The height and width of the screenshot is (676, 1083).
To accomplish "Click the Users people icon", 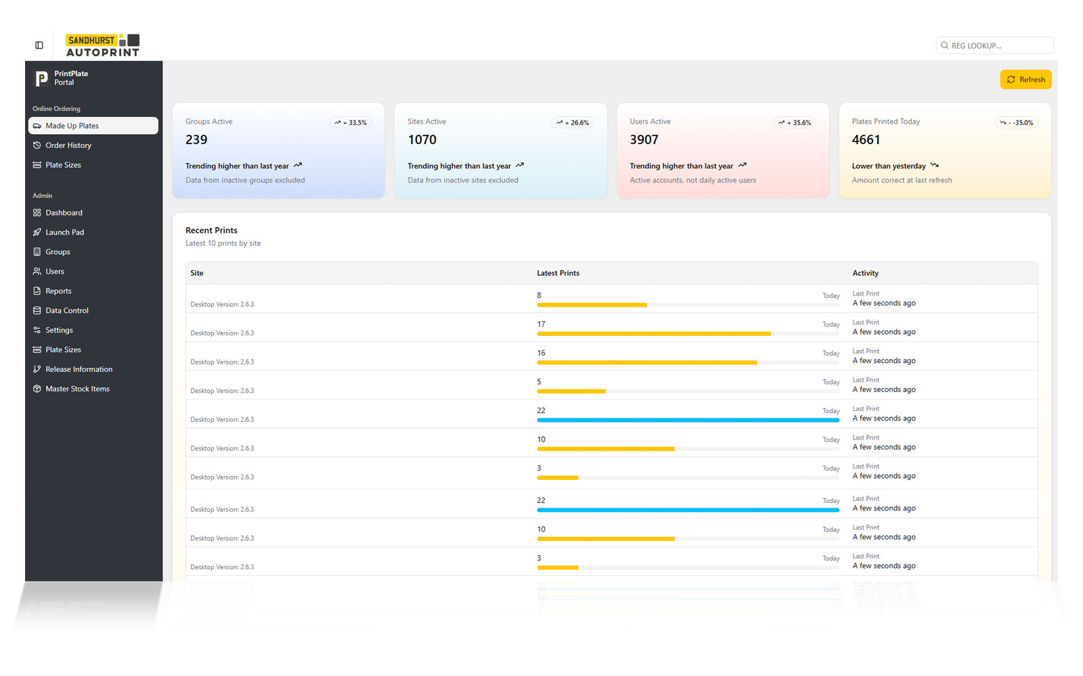I will [37, 272].
